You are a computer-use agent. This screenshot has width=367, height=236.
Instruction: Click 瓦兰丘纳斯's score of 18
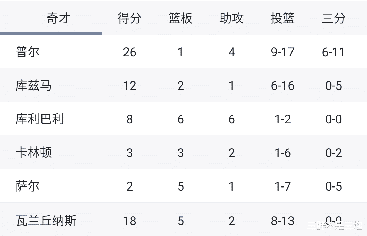[x=130, y=221]
